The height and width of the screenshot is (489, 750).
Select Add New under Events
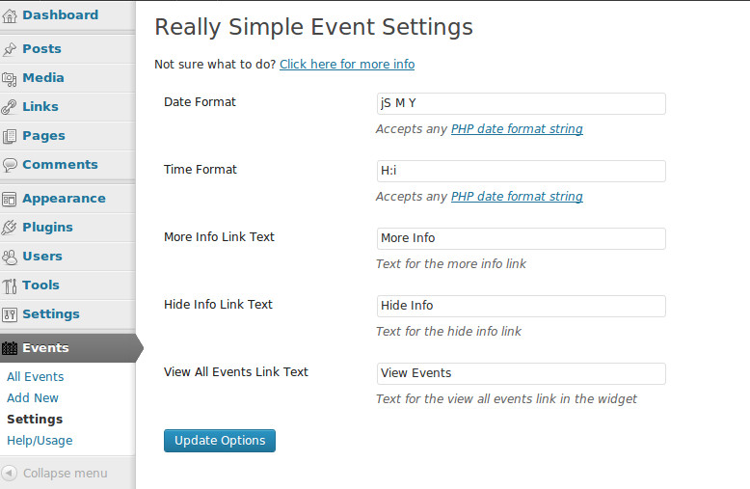coord(33,398)
